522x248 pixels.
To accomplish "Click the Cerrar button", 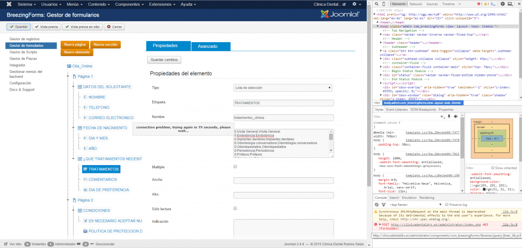I will (114, 27).
